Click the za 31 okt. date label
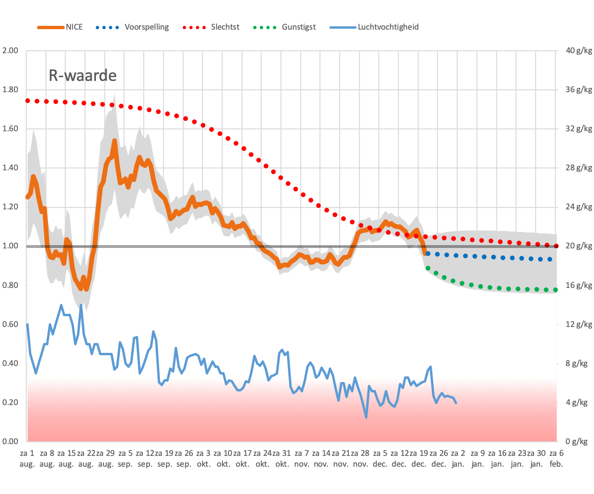Image resolution: width=594 pixels, height=494 pixels. 282,459
